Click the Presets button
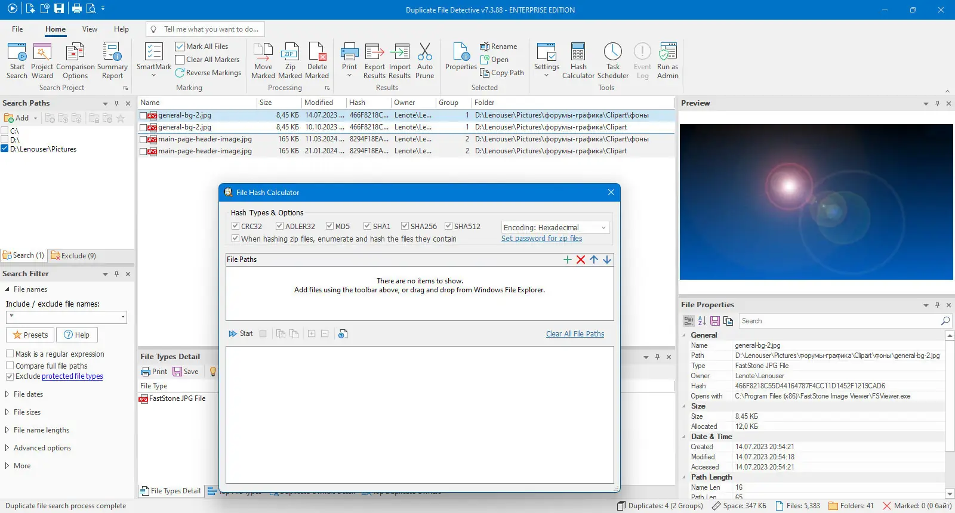Viewport: 955px width, 513px height. coord(30,335)
